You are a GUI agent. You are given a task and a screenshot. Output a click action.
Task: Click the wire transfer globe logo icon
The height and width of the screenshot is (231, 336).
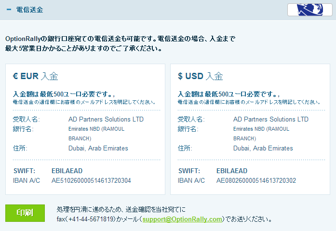tap(309, 10)
